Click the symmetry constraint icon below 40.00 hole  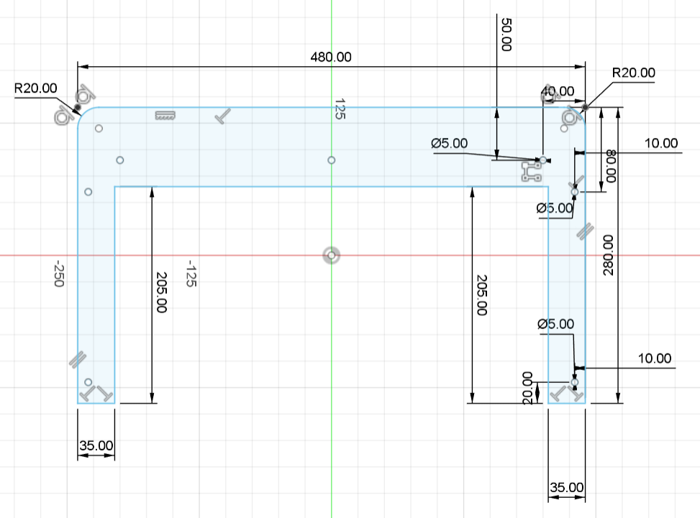531,172
